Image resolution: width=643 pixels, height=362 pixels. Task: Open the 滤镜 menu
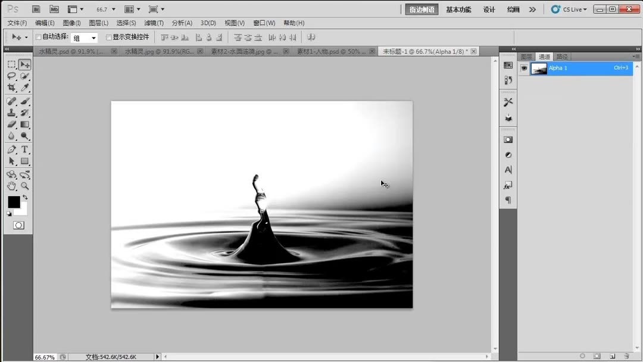click(x=152, y=23)
